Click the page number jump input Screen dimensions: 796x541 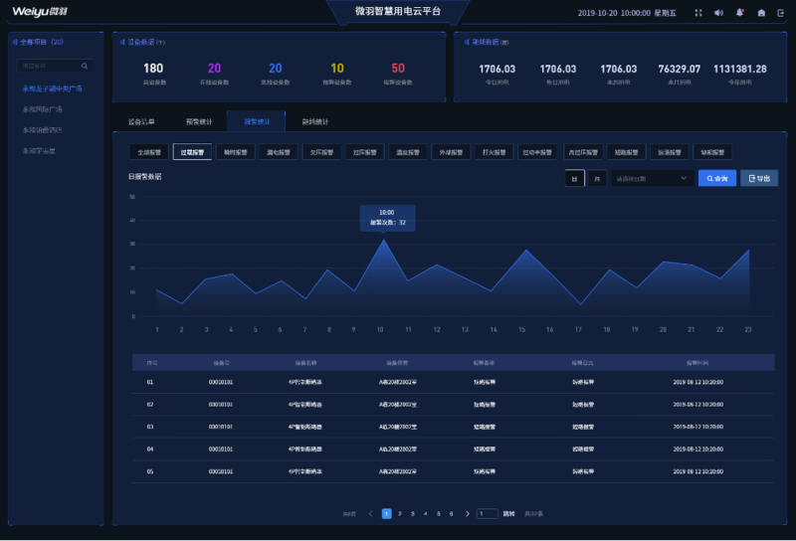(488, 513)
